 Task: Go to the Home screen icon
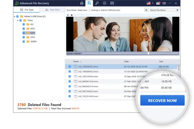[82, 3]
